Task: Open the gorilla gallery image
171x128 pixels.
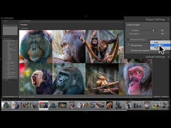Action: tap(69, 79)
